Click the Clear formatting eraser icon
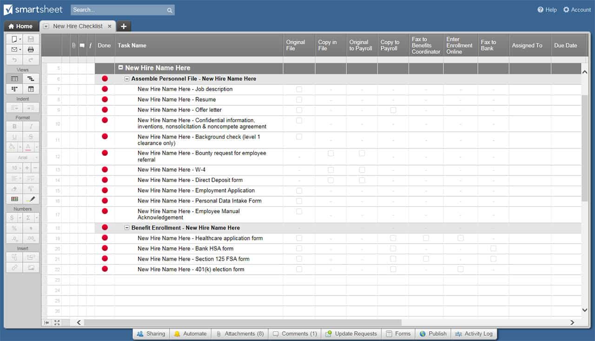 [x=14, y=189]
